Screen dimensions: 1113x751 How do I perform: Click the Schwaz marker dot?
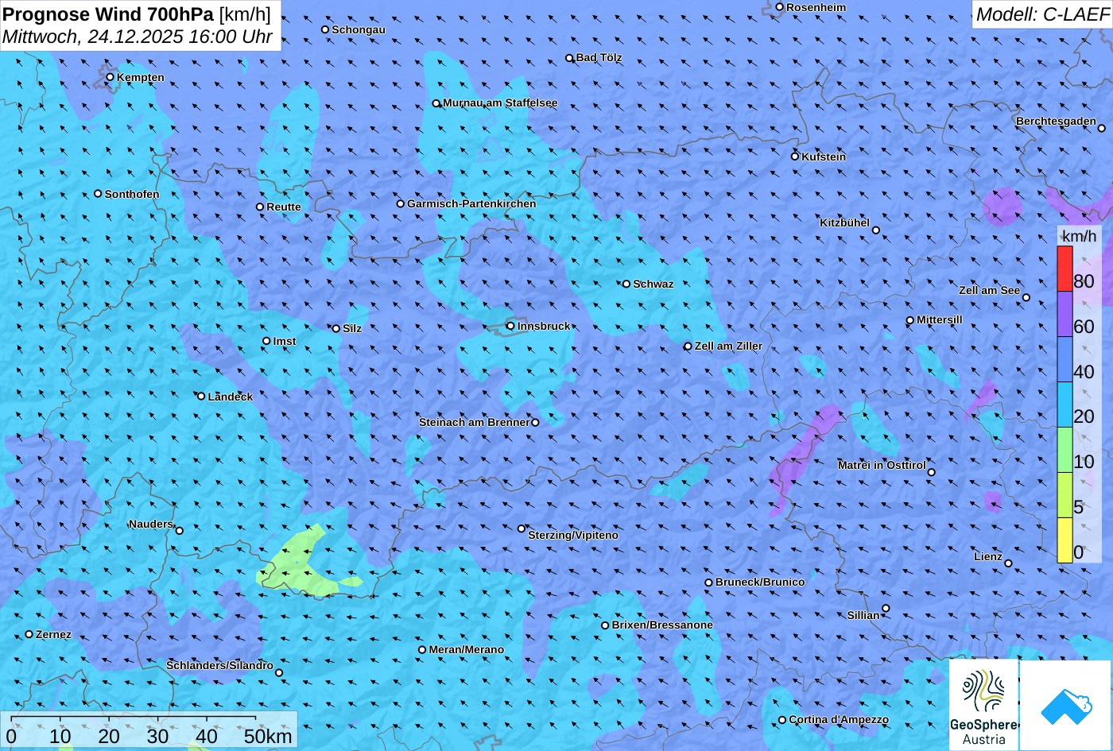[x=626, y=284]
